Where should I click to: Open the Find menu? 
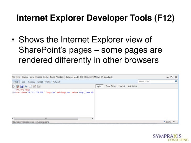pos(18,77)
